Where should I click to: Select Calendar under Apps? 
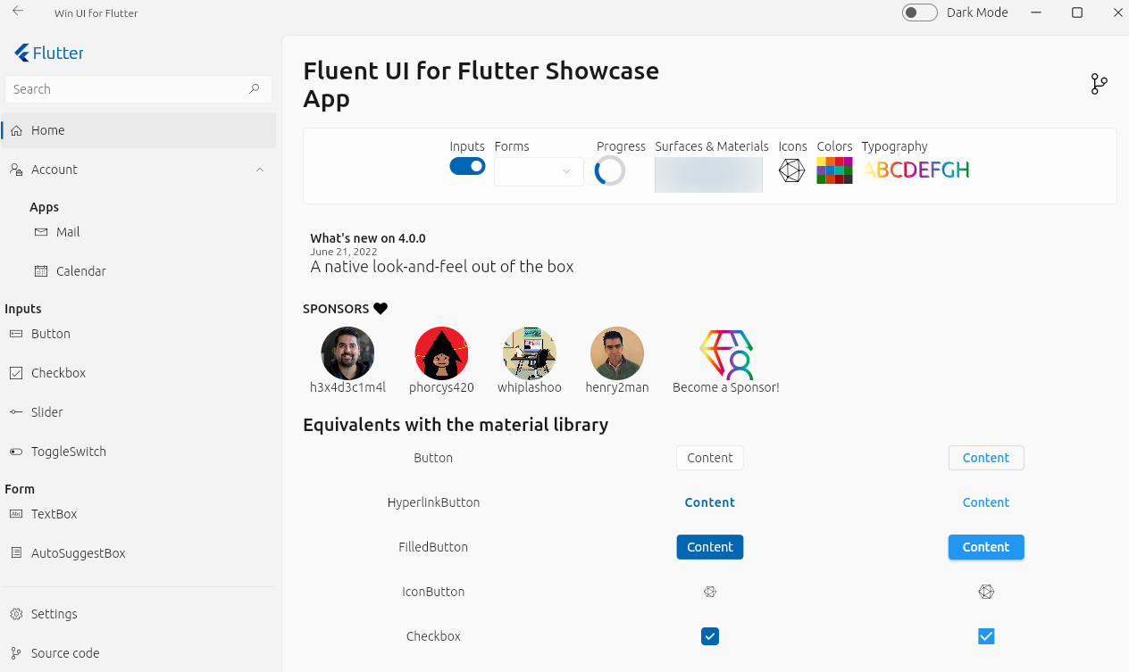click(x=80, y=270)
